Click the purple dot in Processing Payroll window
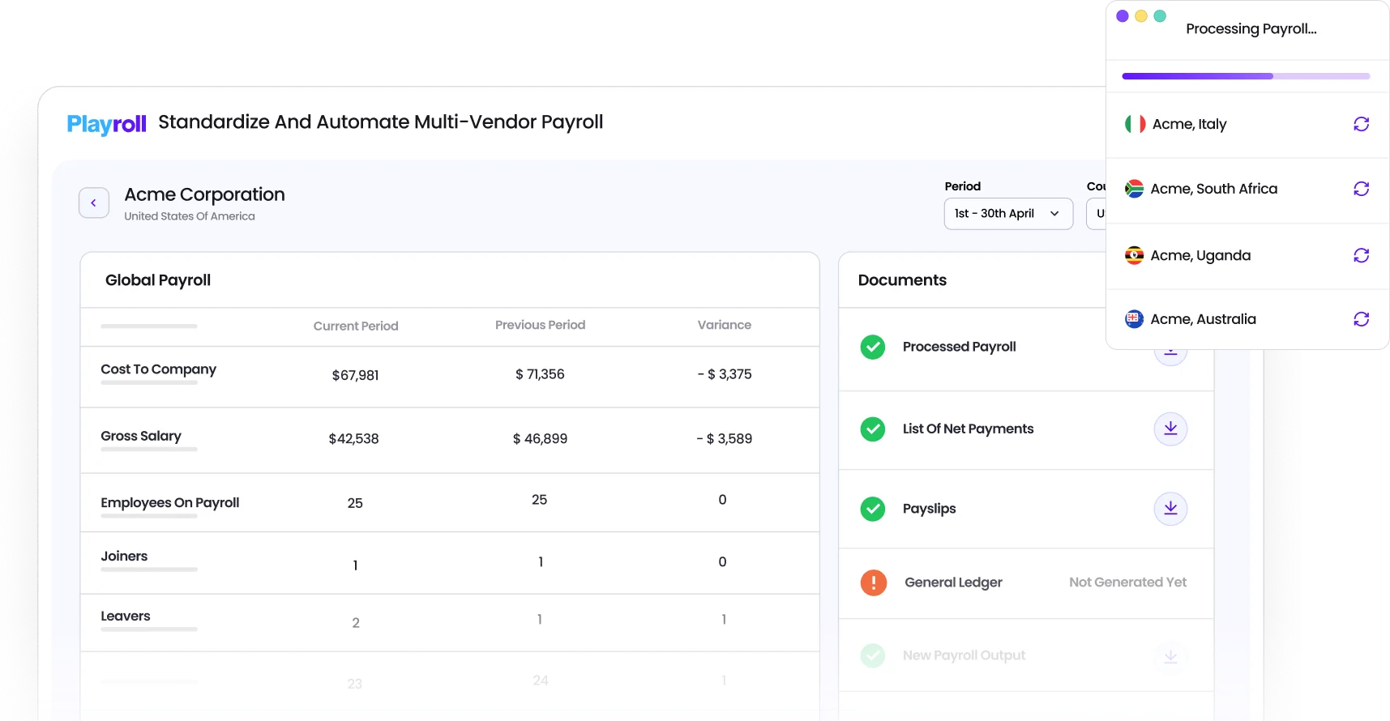Viewport: 1390px width, 721px height. 1123,16
